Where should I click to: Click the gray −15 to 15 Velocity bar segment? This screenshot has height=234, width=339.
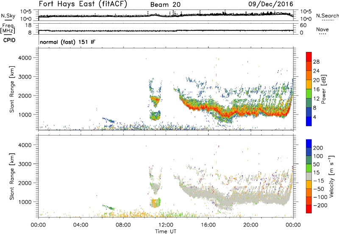click(309, 177)
